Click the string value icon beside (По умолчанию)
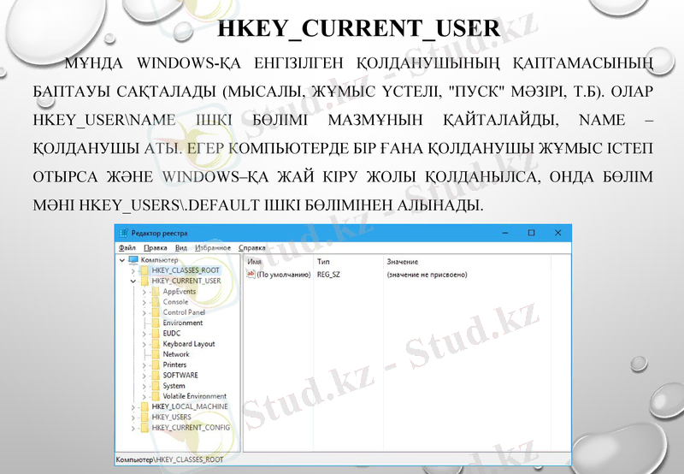Viewport: 684px width, 474px height. pyautogui.click(x=251, y=274)
